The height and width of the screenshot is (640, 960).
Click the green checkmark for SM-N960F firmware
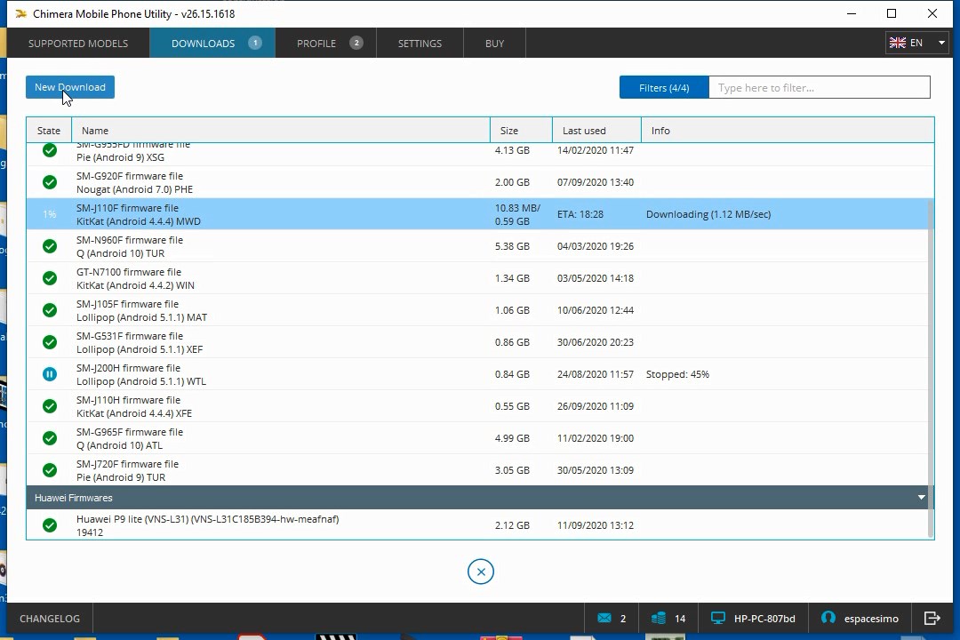tap(50, 246)
